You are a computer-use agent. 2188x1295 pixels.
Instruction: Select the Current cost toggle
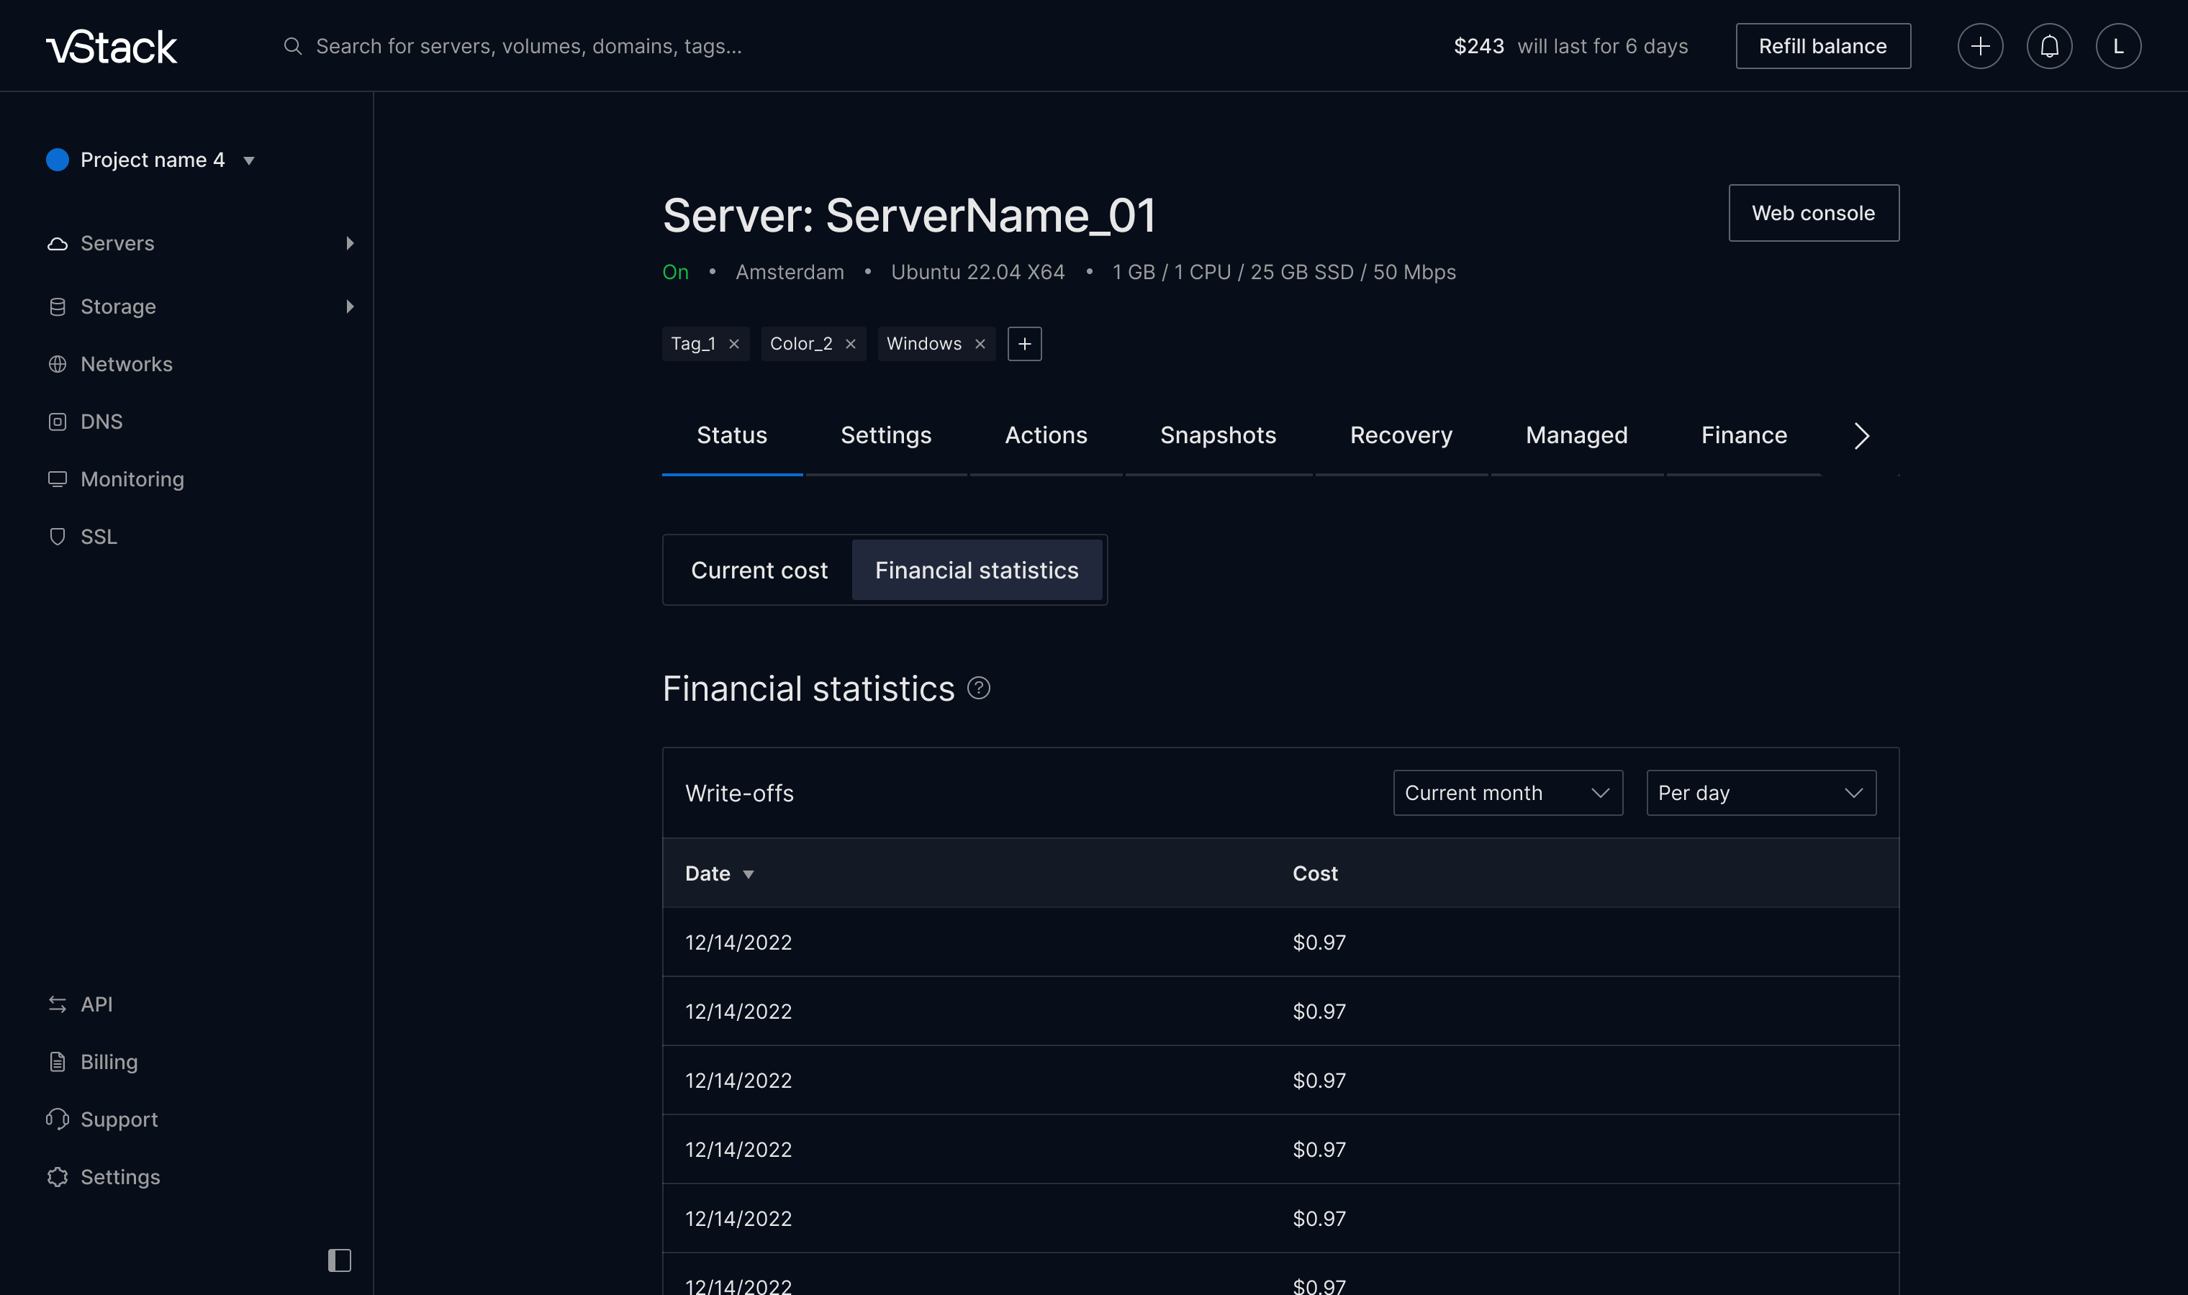[759, 570]
